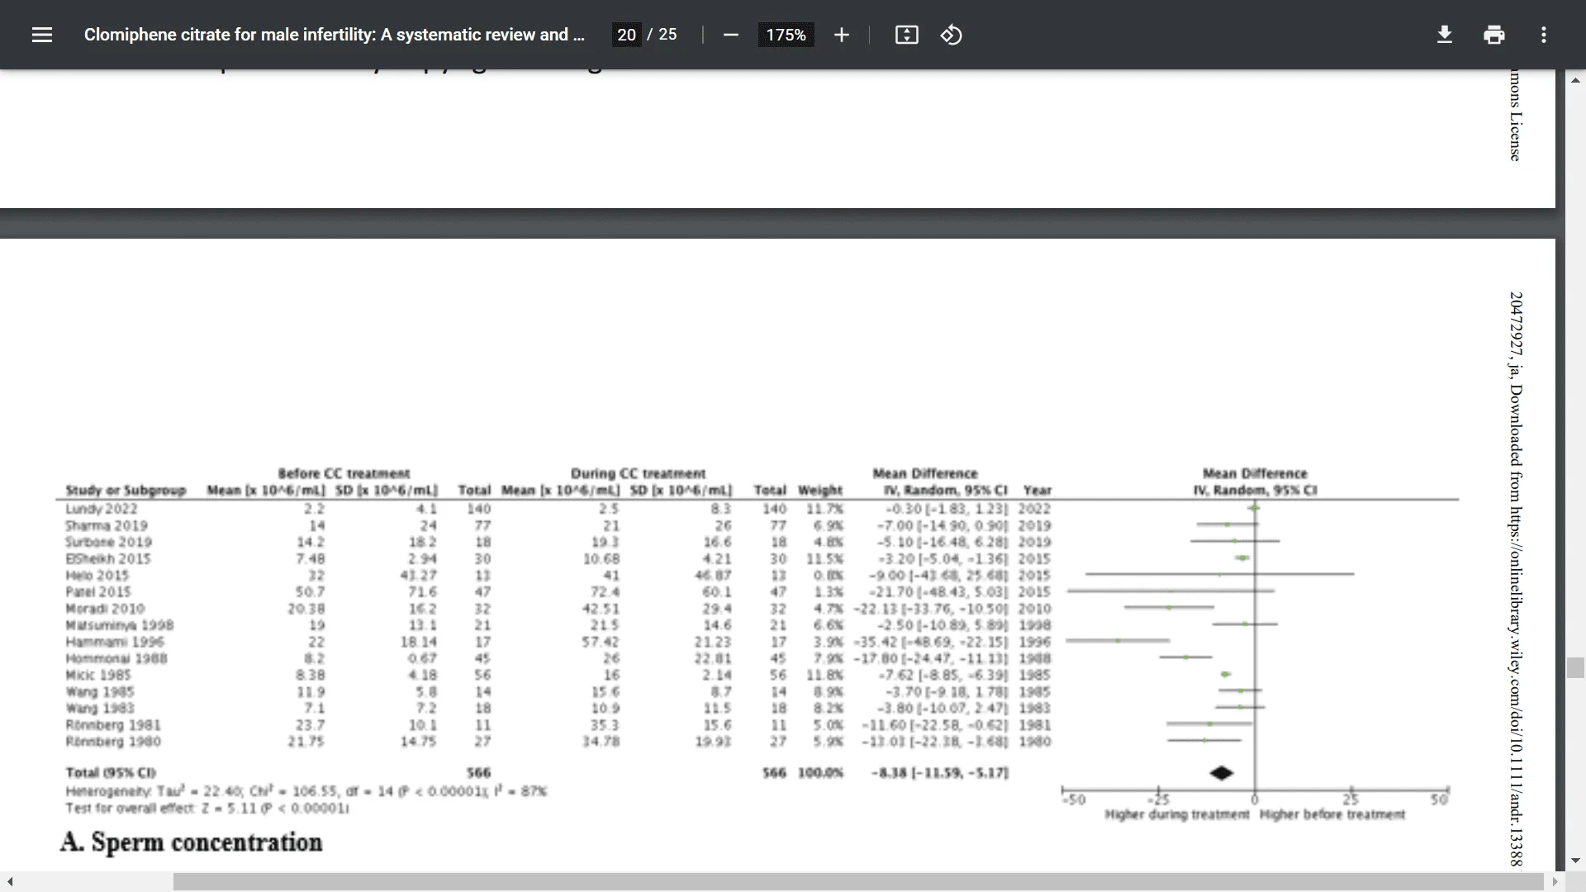Click the 'Rönnberg 1981' study name
The height and width of the screenshot is (892, 1586).
pos(113,725)
